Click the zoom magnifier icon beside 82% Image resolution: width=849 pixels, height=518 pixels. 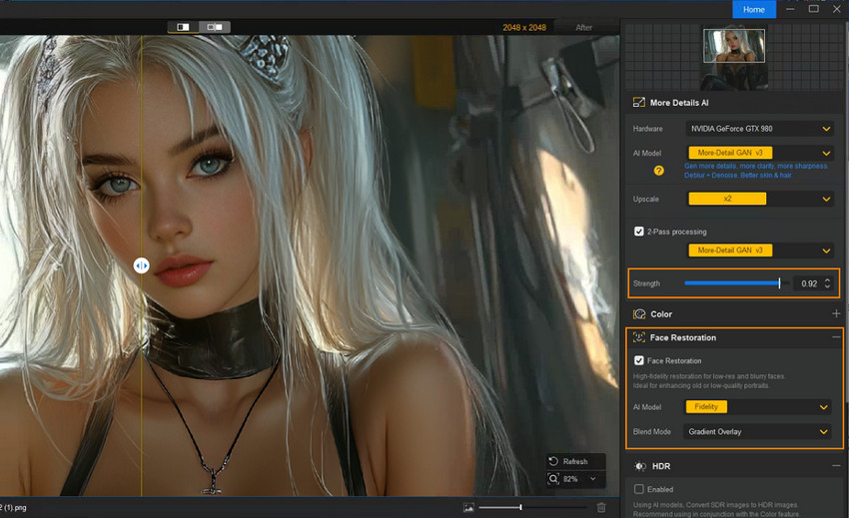click(x=552, y=479)
